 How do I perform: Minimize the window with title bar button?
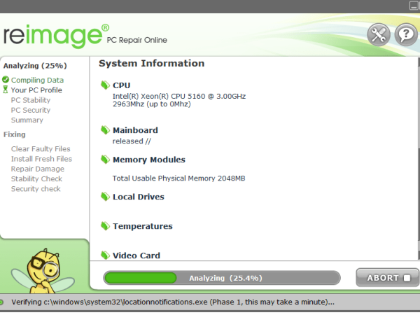(414, 6)
